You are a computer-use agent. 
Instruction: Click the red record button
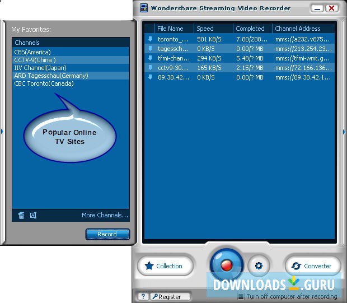coord(227,265)
